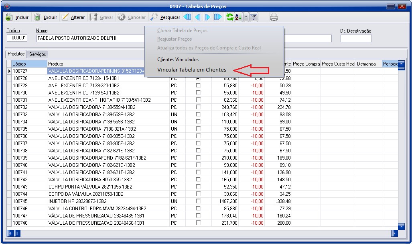This screenshot has height=244, width=412.
Task: Go to next record arrow
Action: point(207,17)
